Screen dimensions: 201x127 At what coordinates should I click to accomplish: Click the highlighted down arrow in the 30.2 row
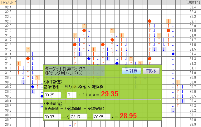click(x=173, y=110)
